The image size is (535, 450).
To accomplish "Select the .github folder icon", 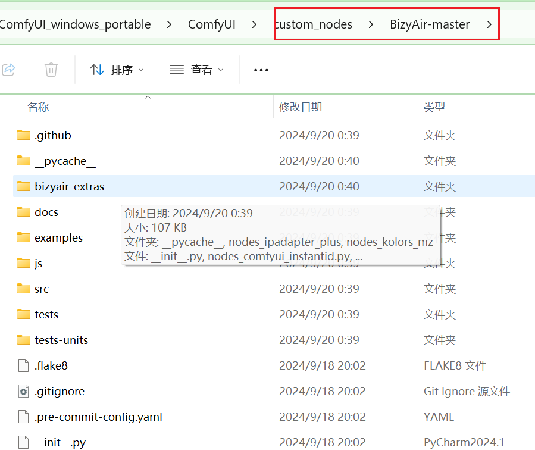I will pyautogui.click(x=24, y=135).
